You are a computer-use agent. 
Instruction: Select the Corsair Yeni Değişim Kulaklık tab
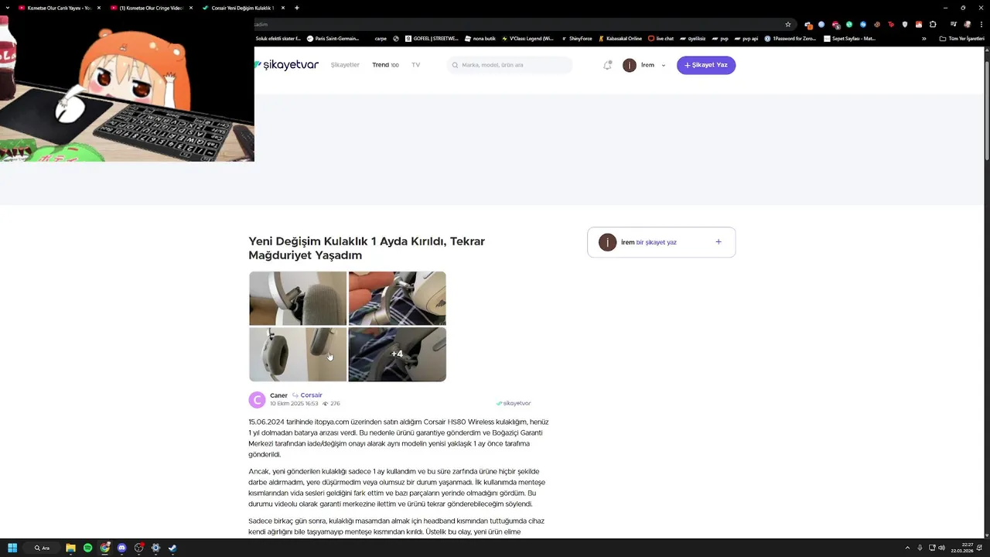click(242, 8)
